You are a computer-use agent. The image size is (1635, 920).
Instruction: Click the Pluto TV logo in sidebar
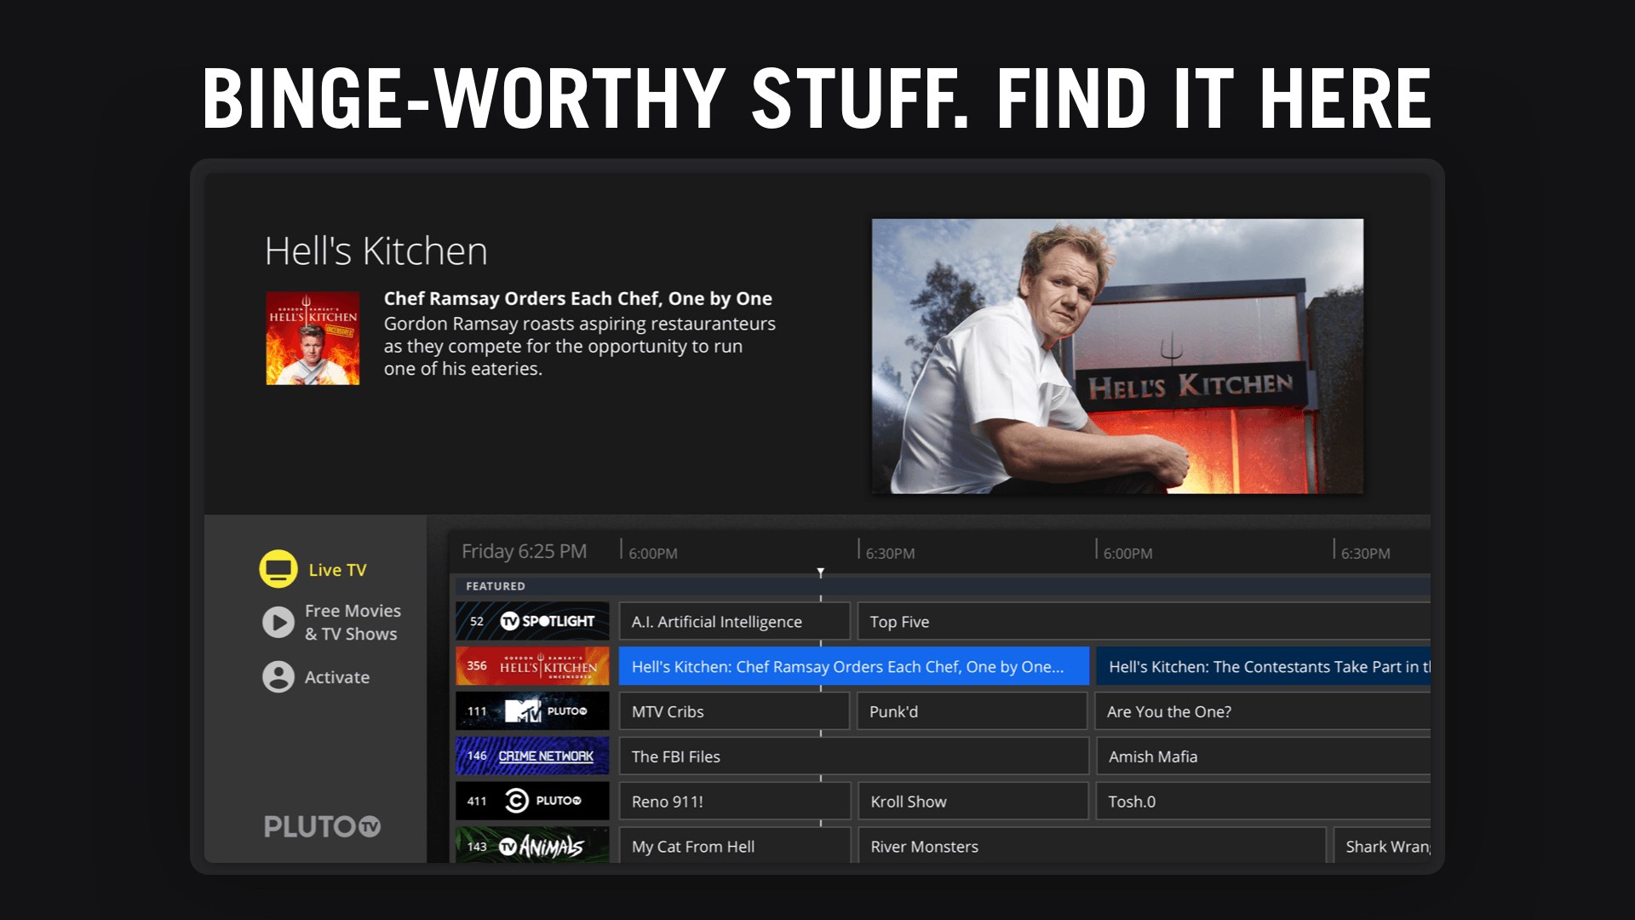[x=322, y=826]
